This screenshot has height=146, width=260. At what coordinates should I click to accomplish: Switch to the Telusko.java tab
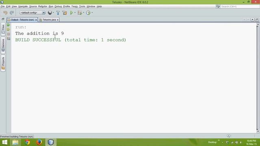pyautogui.click(x=49, y=20)
